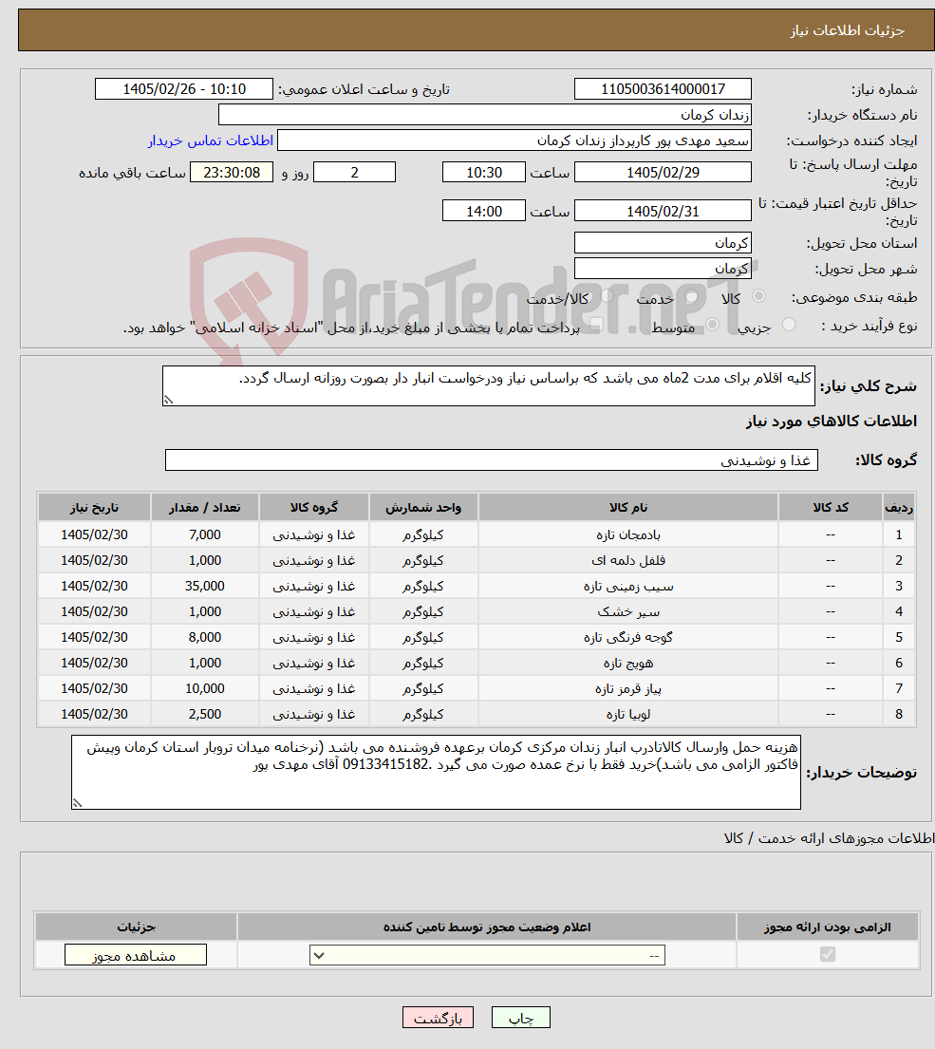The image size is (935, 1049).
Task: Toggle the treasury bonds payment checkbox
Action: tap(596, 325)
